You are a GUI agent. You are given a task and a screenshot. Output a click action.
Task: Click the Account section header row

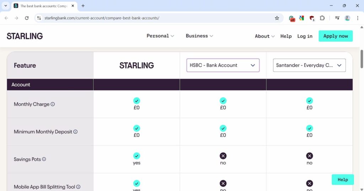(x=180, y=84)
